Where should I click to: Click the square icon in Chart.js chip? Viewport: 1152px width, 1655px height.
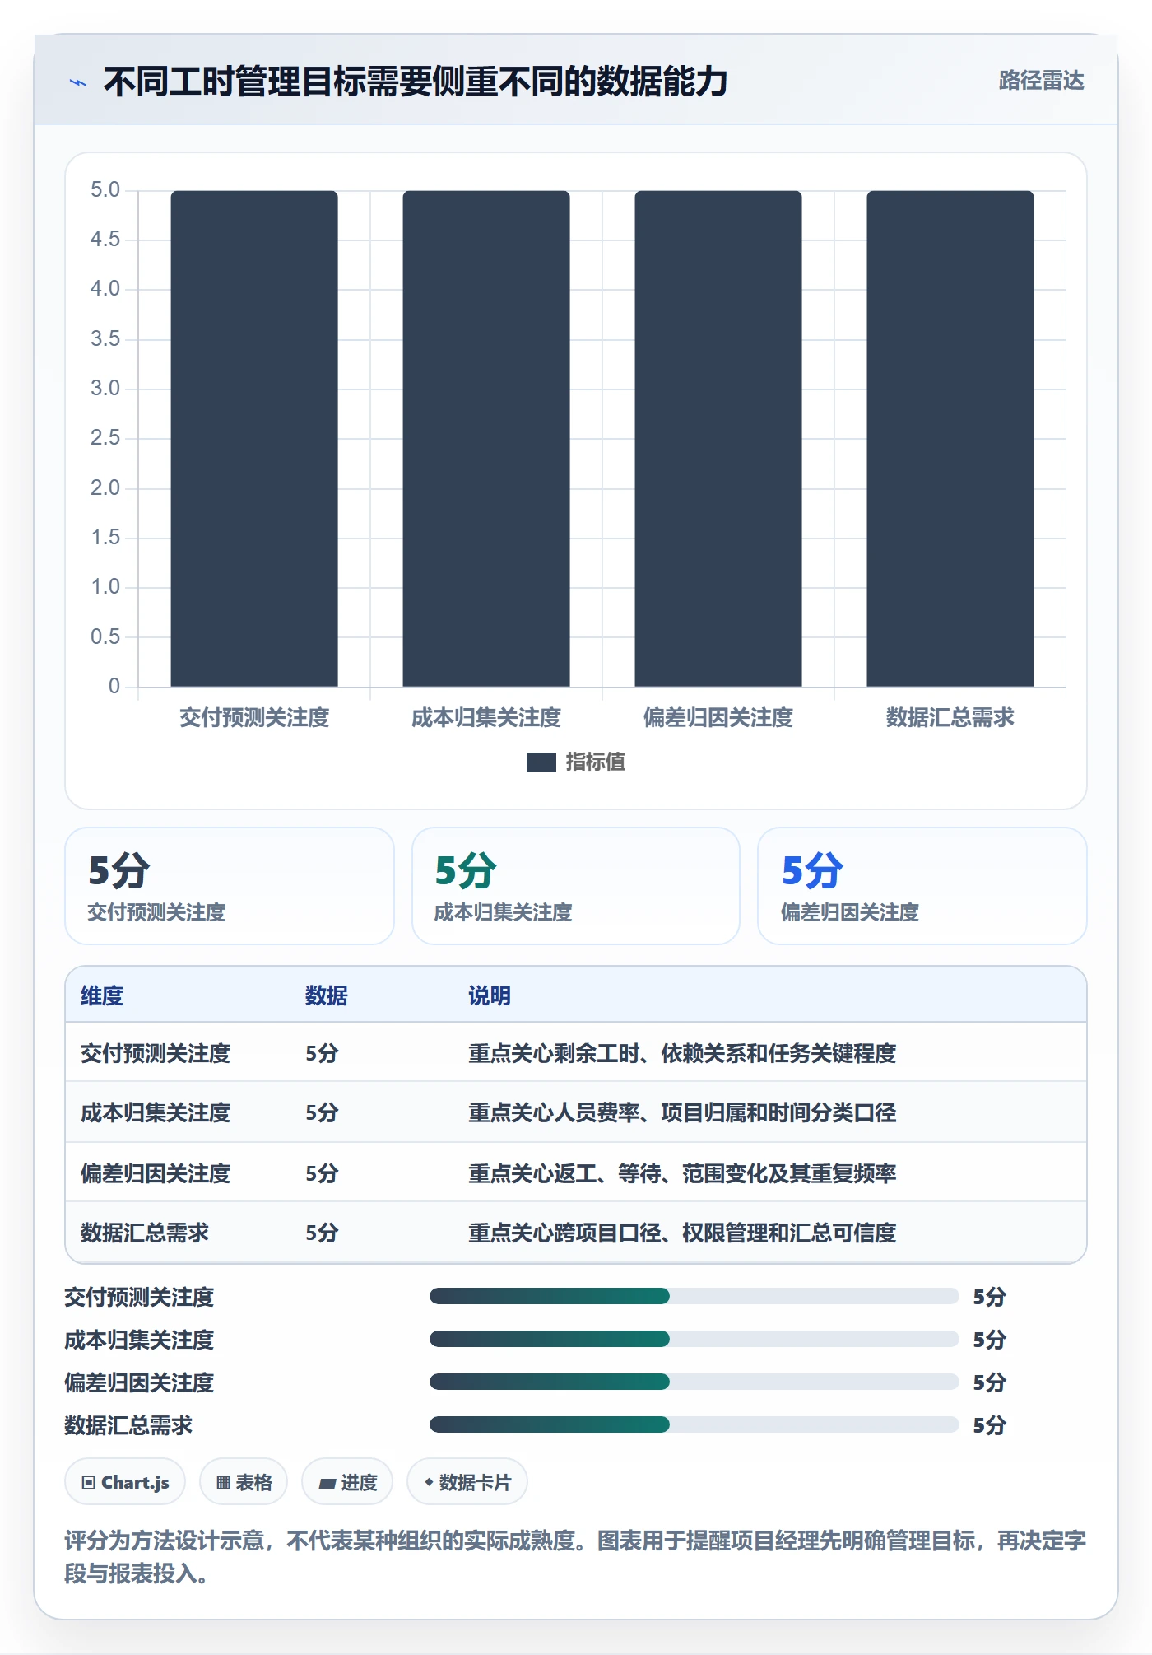pyautogui.click(x=89, y=1483)
